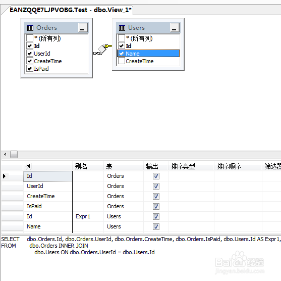Screen dimensions: 281x281
Task: Click the Users table cell for Expr1 row
Action: [x=124, y=216]
